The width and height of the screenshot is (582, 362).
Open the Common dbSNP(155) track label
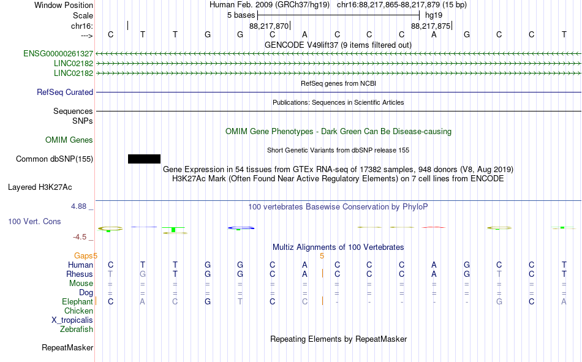coord(55,159)
